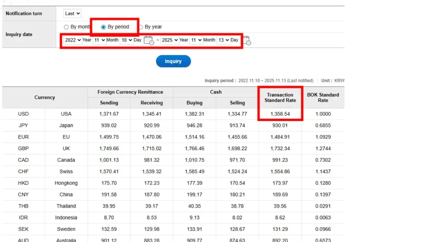Expand the end year dropdown showing 2025

coord(170,40)
